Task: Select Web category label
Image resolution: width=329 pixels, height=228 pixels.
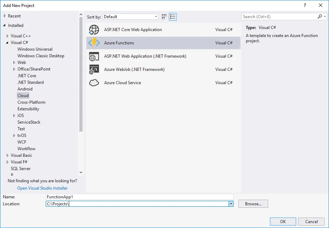Action: click(x=21, y=62)
